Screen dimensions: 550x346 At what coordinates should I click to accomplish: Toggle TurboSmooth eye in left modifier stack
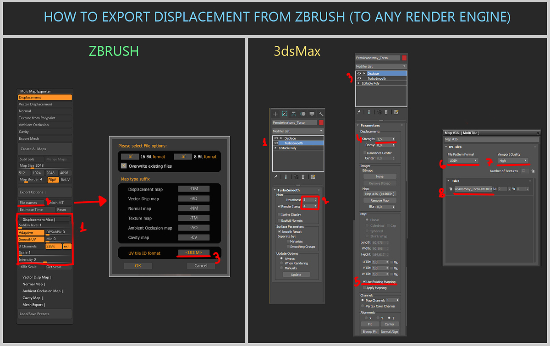(275, 143)
